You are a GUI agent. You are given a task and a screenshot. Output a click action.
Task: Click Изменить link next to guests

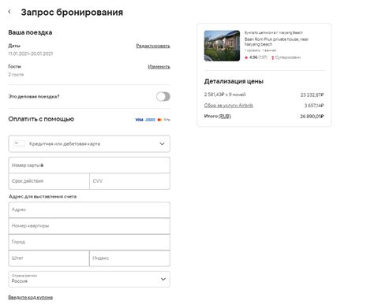159,67
